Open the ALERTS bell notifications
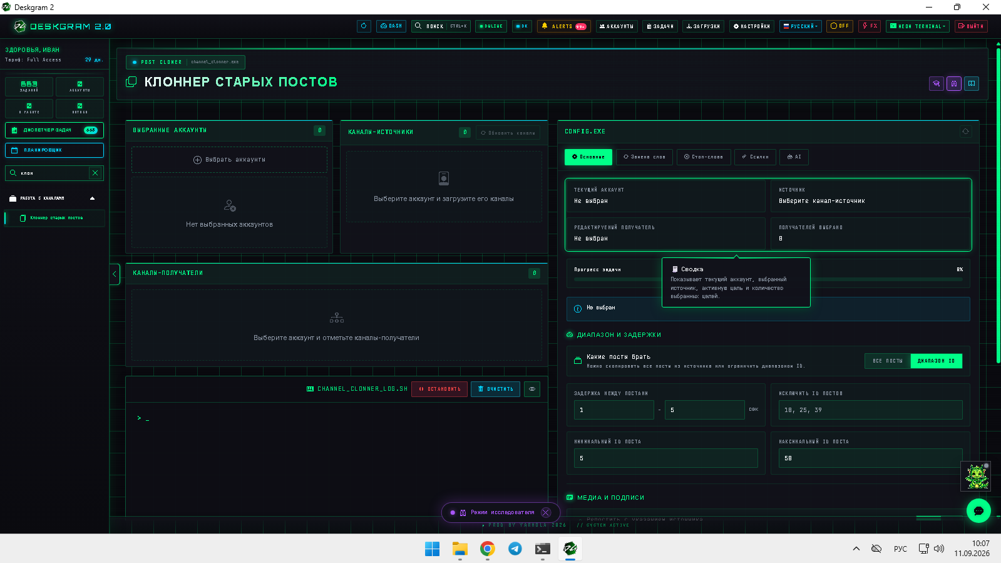The width and height of the screenshot is (1001, 563). click(x=564, y=26)
